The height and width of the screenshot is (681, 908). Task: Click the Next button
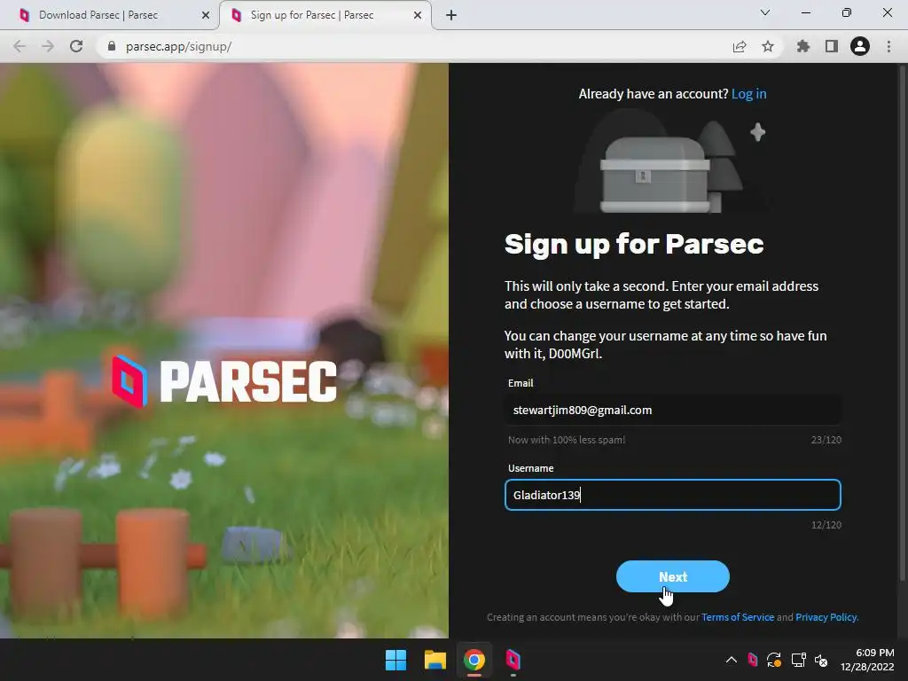point(672,576)
